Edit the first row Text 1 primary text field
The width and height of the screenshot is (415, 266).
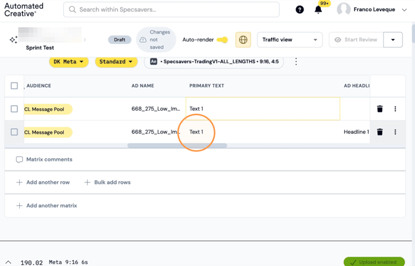tap(263, 109)
